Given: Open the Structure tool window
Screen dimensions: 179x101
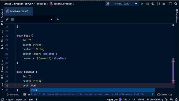Looking at the screenshot, I should (2, 40).
